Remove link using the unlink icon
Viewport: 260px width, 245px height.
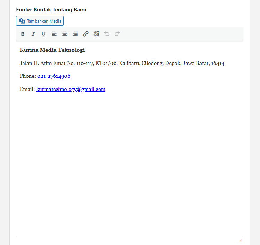pos(96,34)
